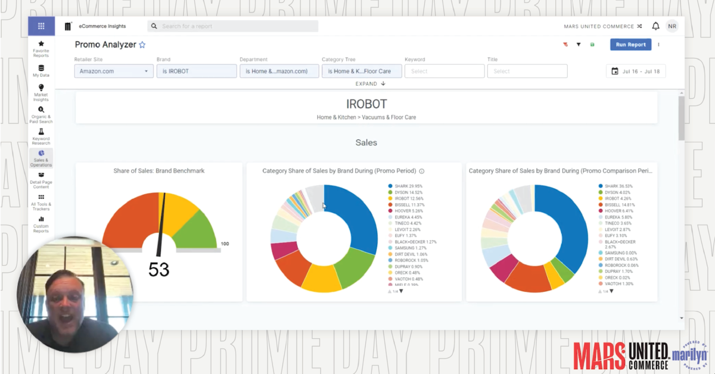Open the app grid launcher menu
Viewport: 715px width, 374px height.
[x=41, y=26]
